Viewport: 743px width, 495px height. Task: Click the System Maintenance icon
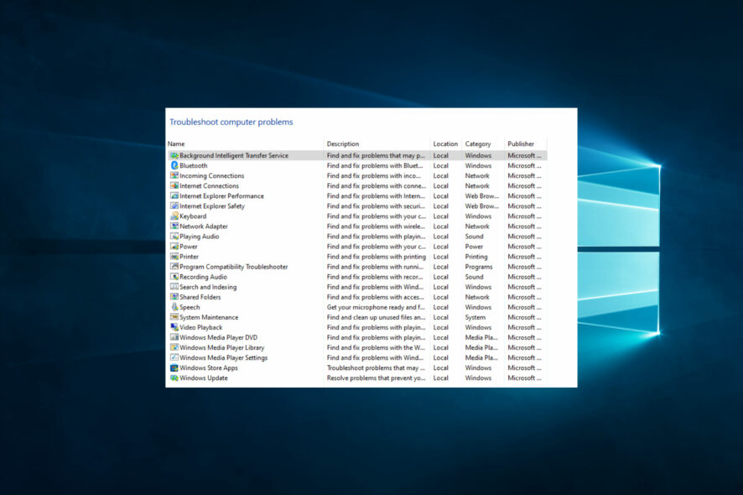[174, 317]
